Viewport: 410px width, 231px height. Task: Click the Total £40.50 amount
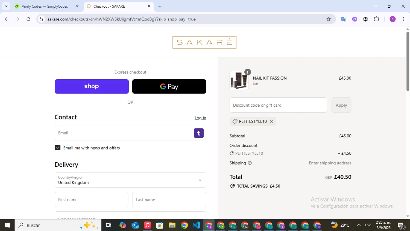[x=342, y=177]
